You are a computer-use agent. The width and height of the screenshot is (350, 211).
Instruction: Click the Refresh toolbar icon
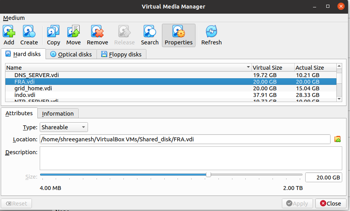211,31
